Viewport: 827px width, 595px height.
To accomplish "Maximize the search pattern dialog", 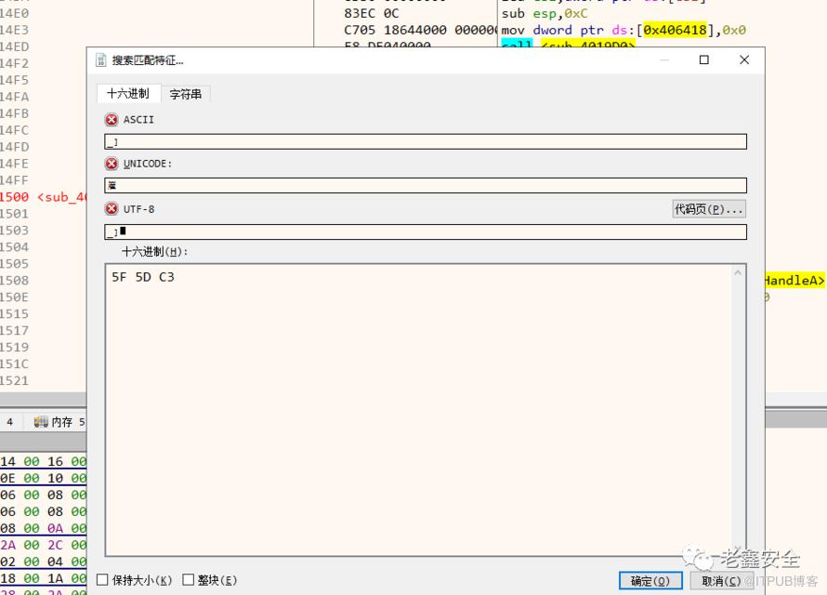I will coord(703,60).
